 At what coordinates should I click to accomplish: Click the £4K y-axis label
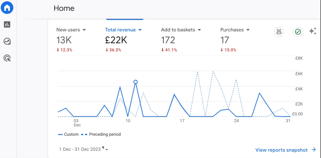click(299, 89)
